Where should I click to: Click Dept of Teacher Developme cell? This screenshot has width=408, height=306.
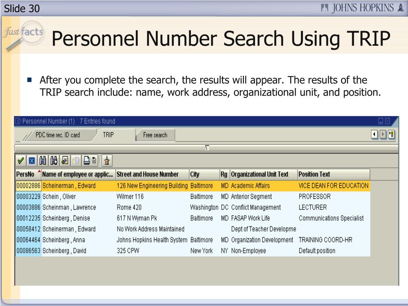[x=264, y=229]
